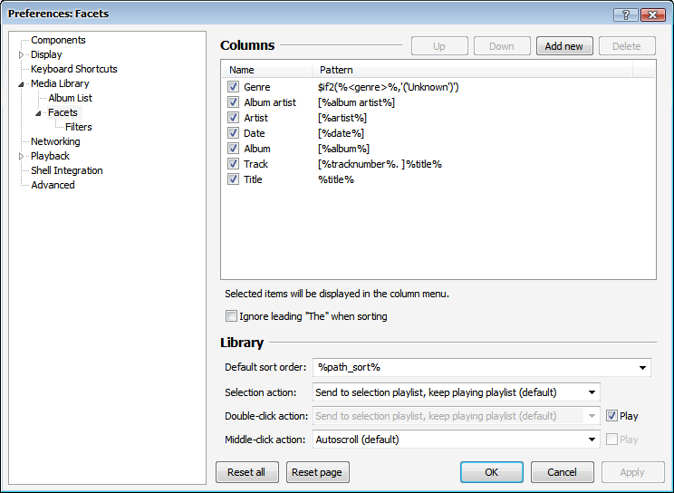Uncheck Play for double-click action

pyautogui.click(x=611, y=416)
